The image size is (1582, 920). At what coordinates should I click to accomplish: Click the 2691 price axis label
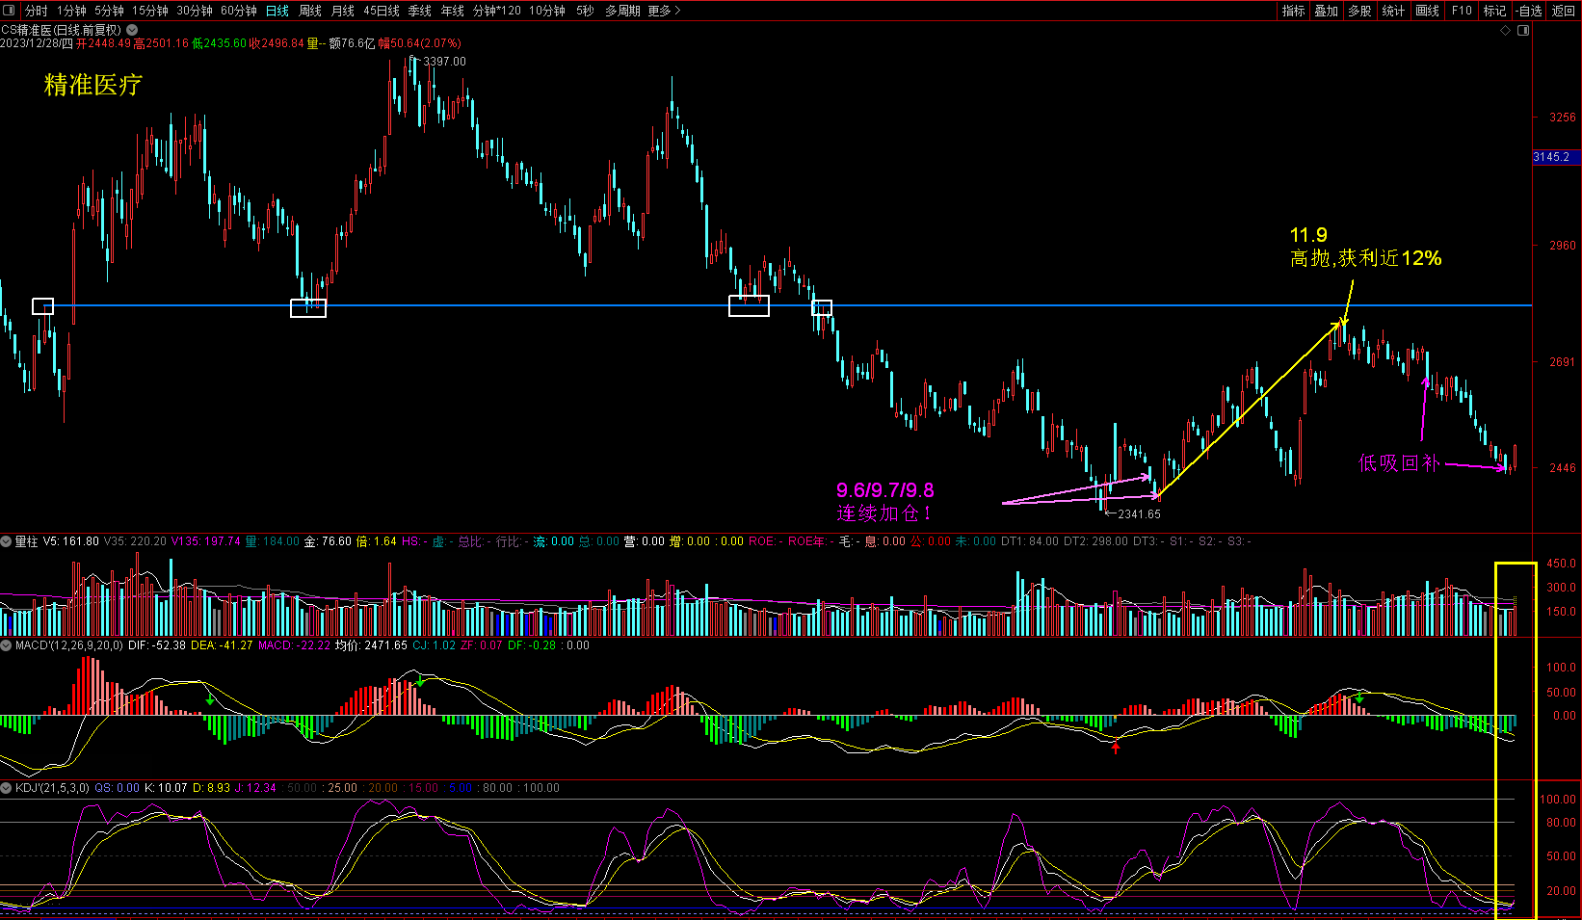[x=1563, y=362]
